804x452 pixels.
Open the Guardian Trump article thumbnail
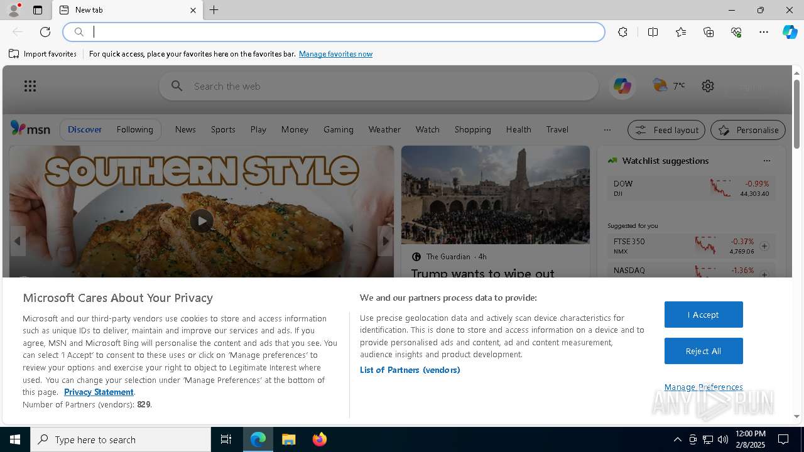coord(496,195)
